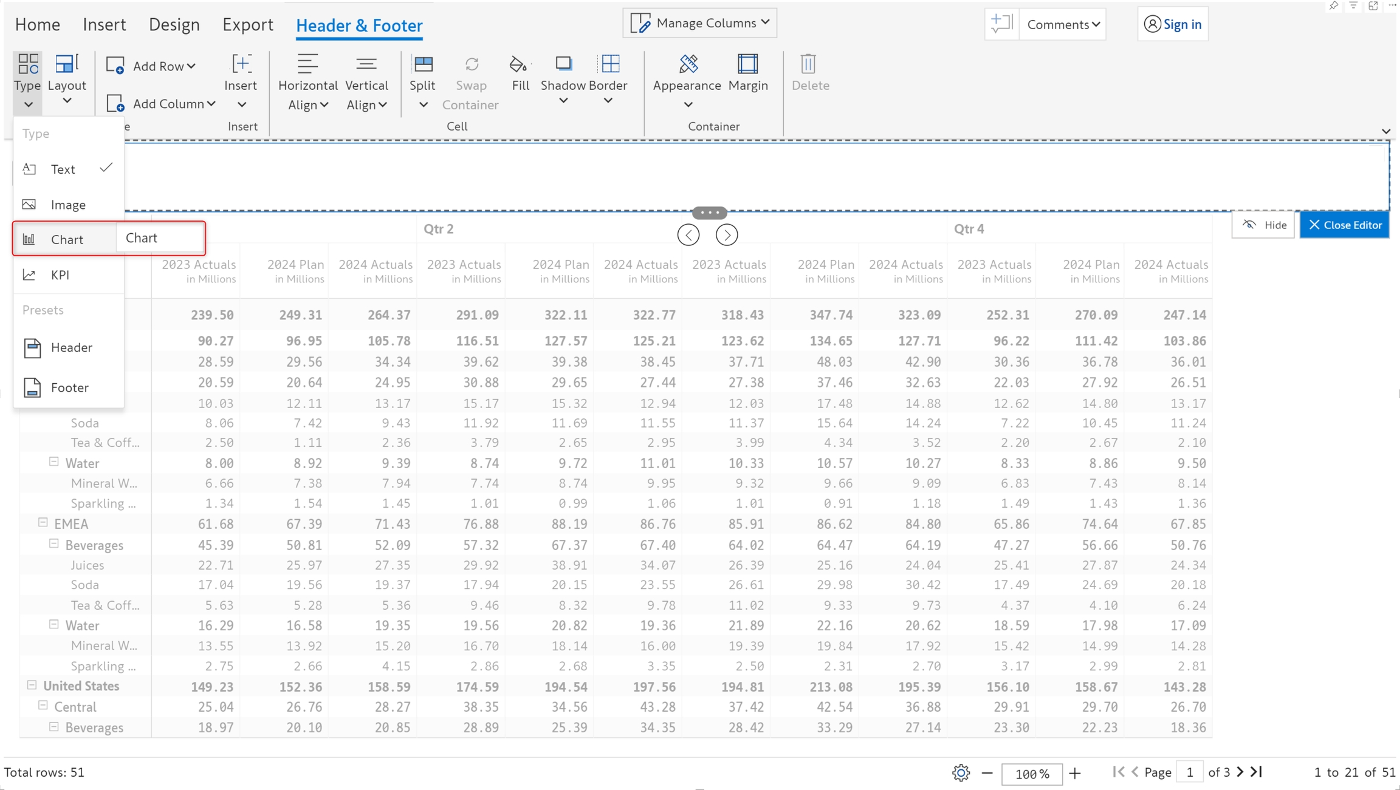Open the Margin tool in ribbon
The image size is (1400, 790).
pos(747,64)
